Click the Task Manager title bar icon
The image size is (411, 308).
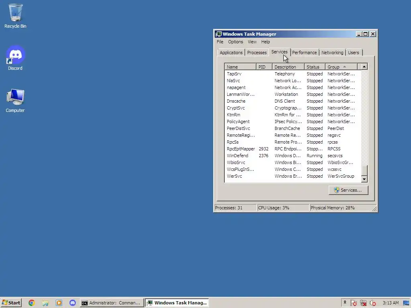click(219, 34)
